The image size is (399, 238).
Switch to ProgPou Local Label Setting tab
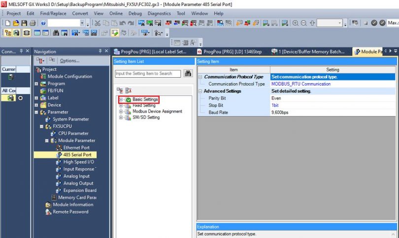click(151, 52)
